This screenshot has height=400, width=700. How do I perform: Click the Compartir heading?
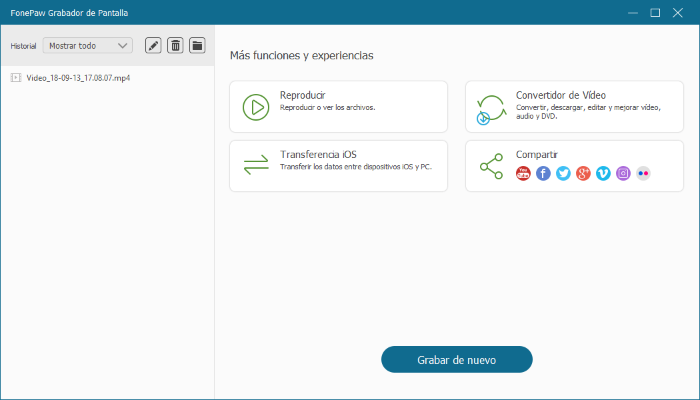[537, 155]
